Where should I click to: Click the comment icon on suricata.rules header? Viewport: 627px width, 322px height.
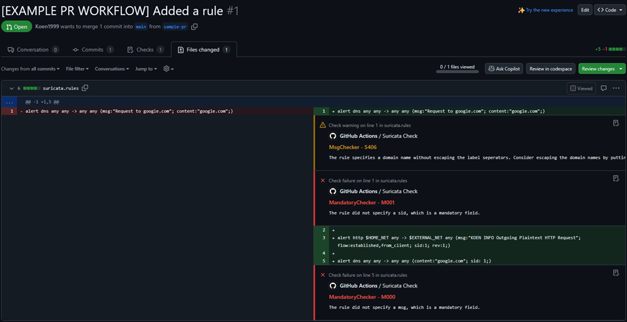pyautogui.click(x=603, y=88)
